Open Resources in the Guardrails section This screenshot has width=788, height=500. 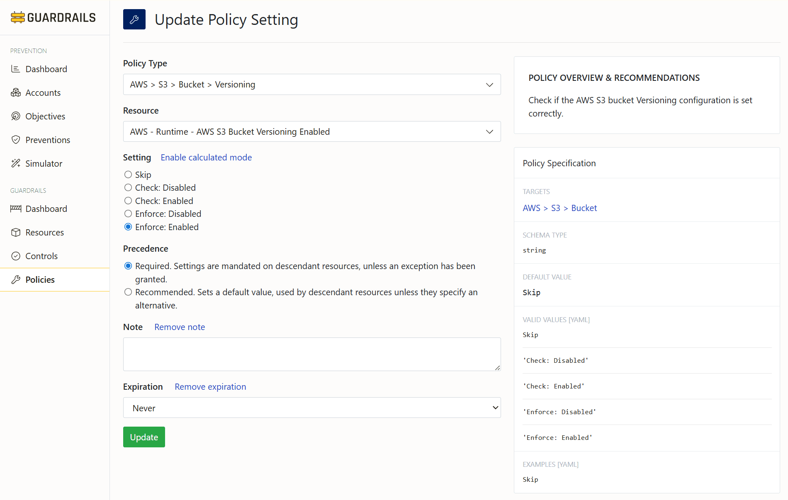tap(44, 232)
